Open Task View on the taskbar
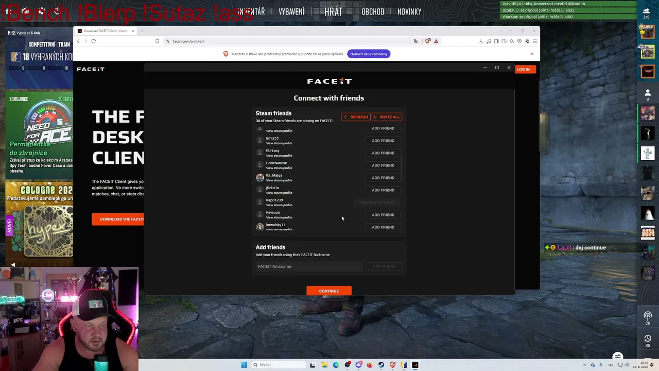This screenshot has width=659, height=371. (x=313, y=365)
